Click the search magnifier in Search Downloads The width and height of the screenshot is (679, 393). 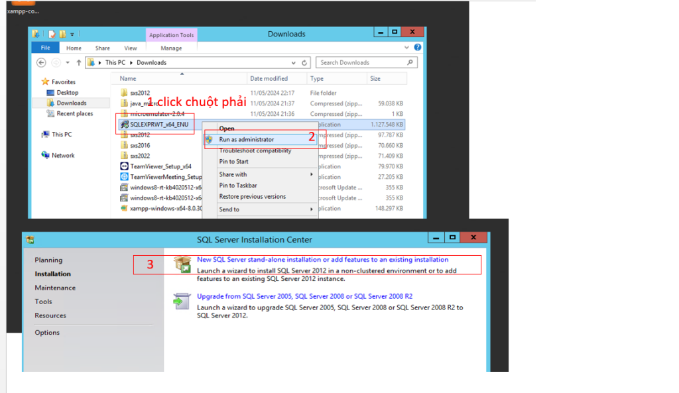(x=410, y=62)
